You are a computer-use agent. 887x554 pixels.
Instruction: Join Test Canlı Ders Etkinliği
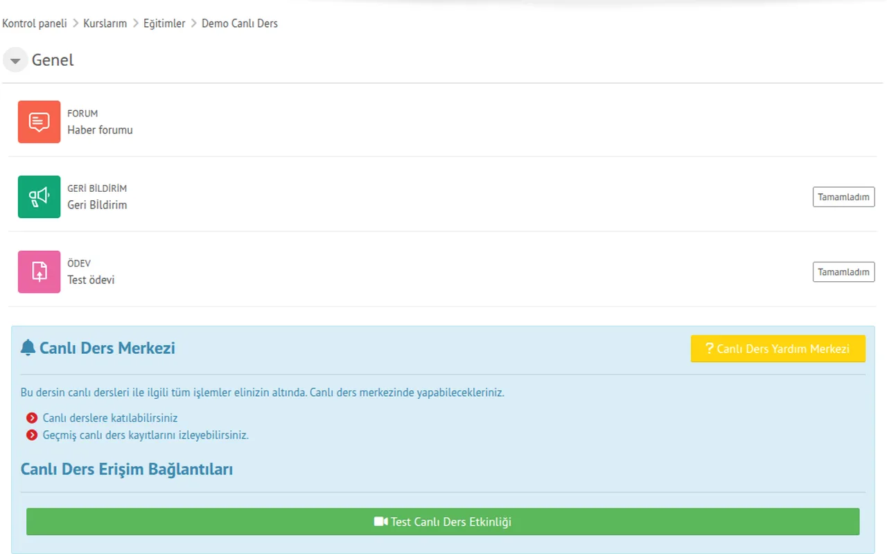pyautogui.click(x=443, y=521)
